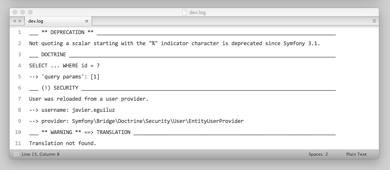Open the tab list menu icon

374,21
